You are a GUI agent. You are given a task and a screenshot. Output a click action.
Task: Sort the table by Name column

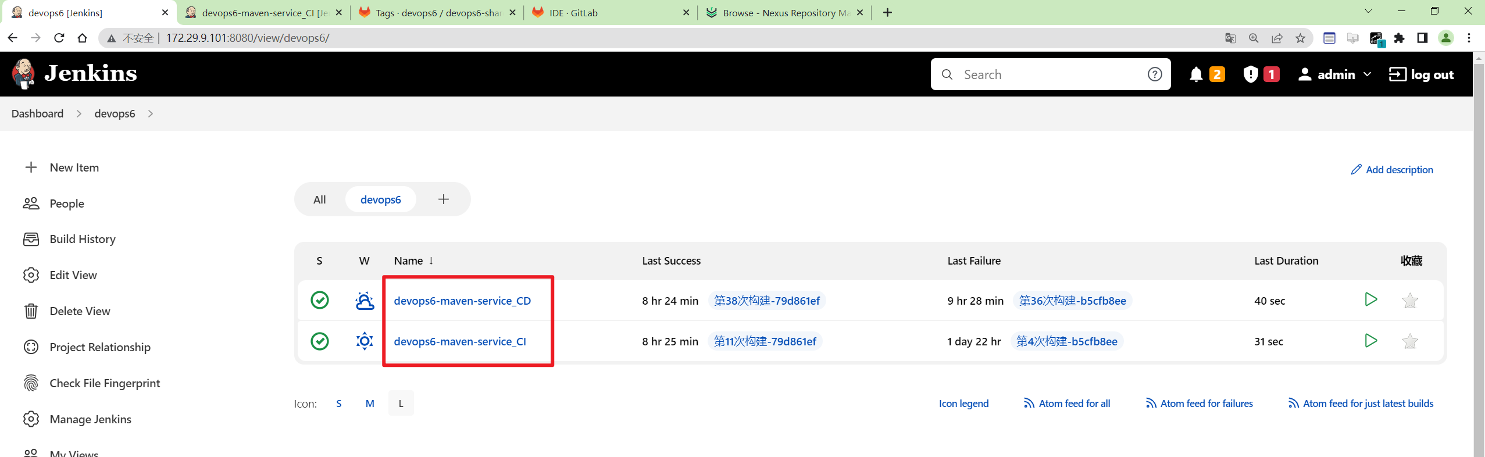click(413, 260)
